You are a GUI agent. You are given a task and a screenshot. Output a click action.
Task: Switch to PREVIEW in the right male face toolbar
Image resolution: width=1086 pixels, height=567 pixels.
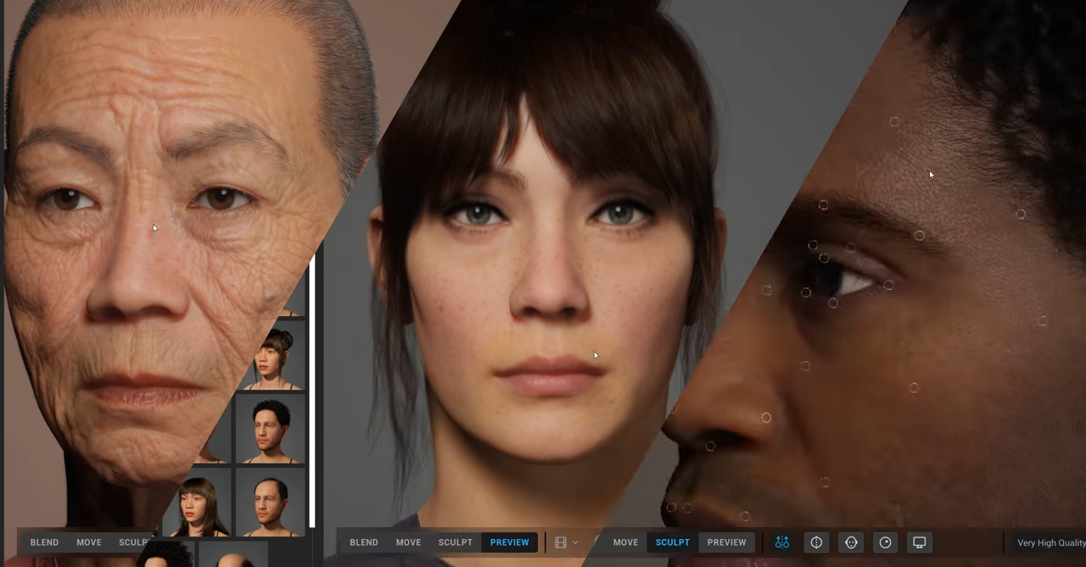click(x=727, y=542)
